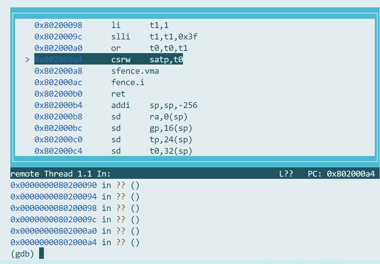The height and width of the screenshot is (264, 380).
Task: Select the ret instruction at 0x802000b0
Action: click(118, 94)
